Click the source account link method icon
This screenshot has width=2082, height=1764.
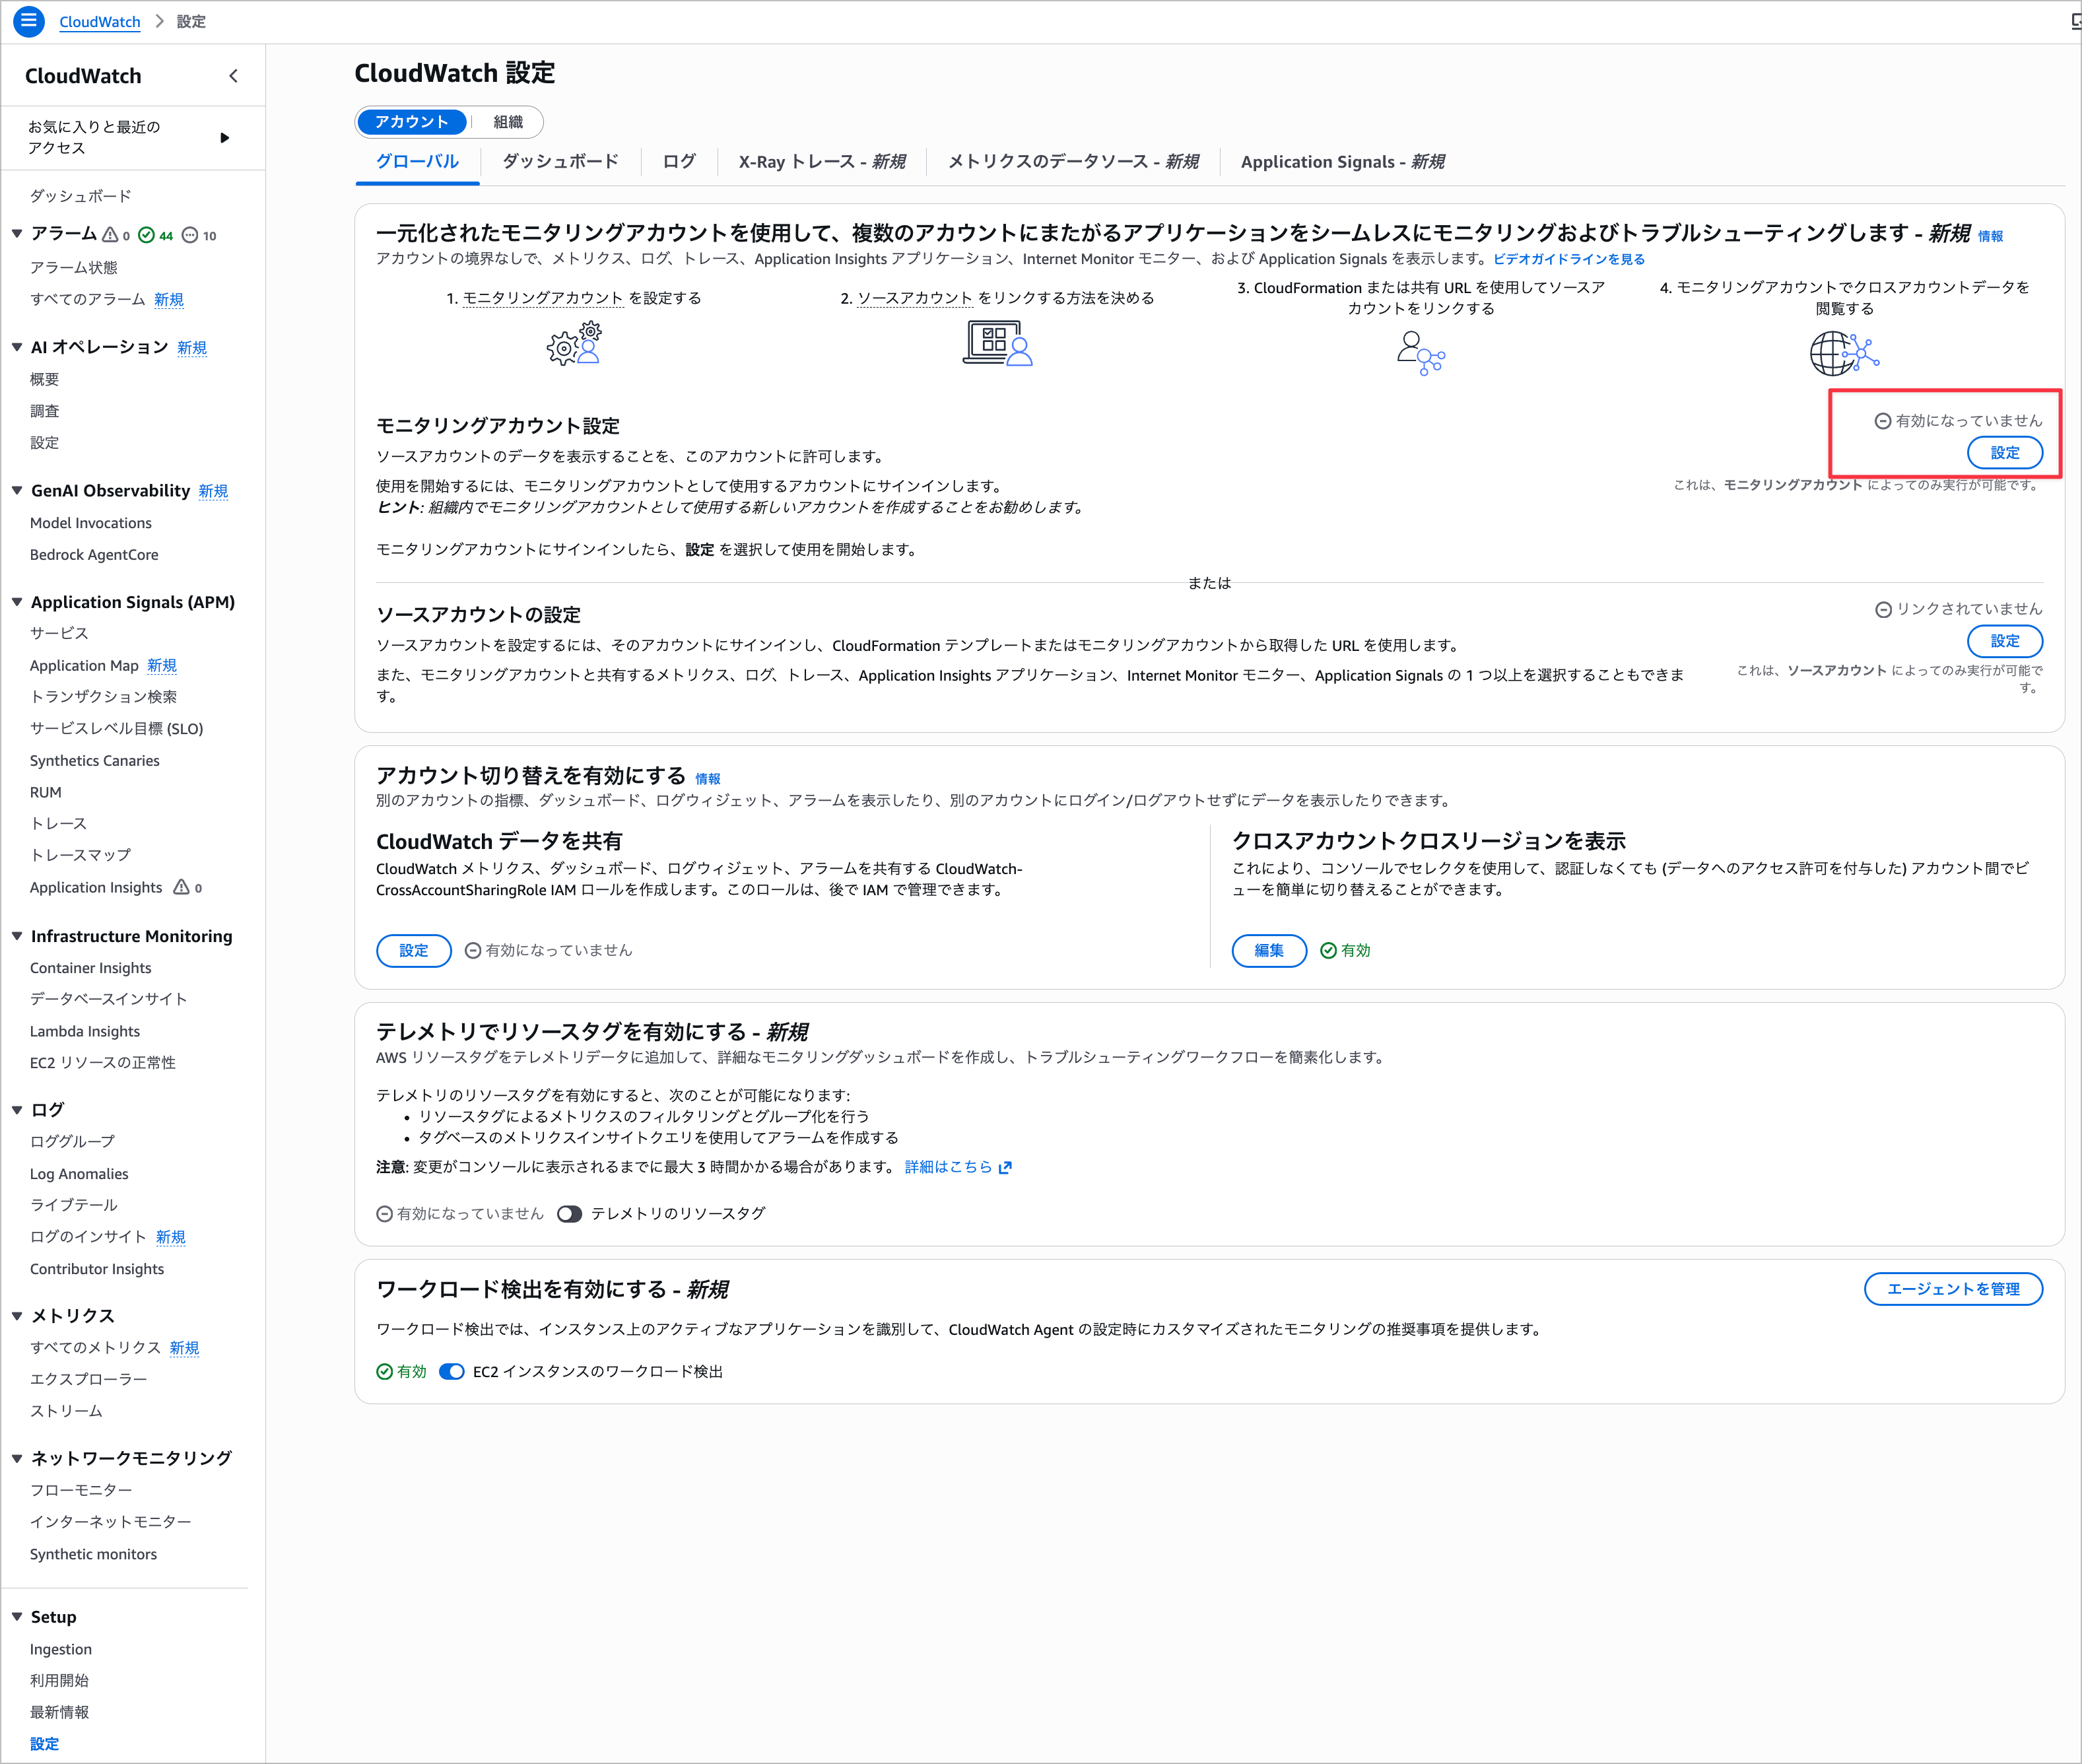click(x=997, y=344)
